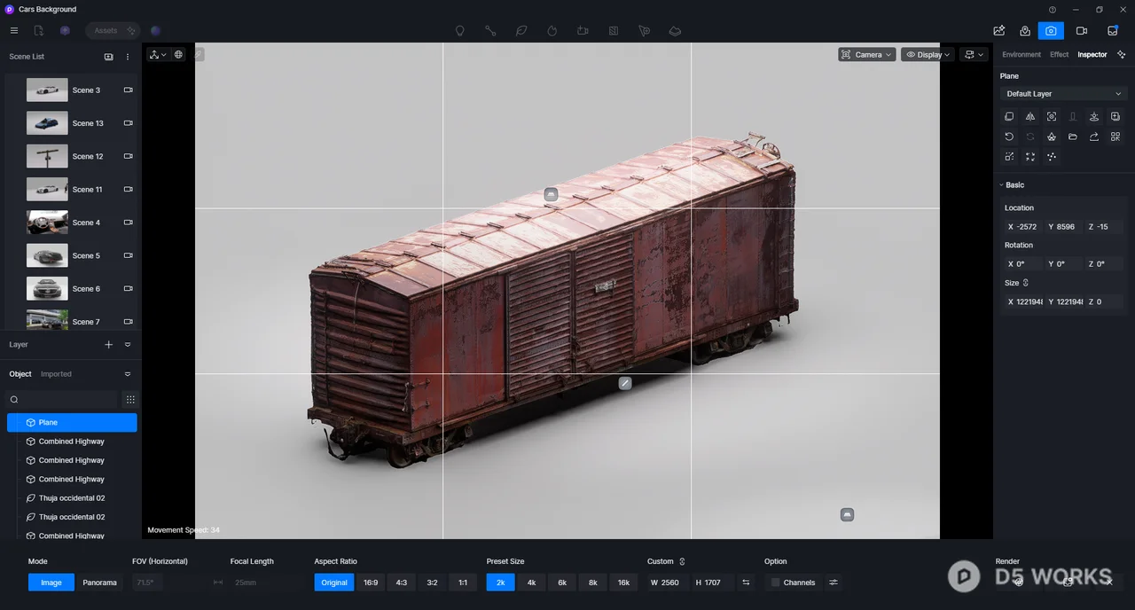Expand the Layer panel chevron
This screenshot has height=610, width=1135.
pos(128,345)
